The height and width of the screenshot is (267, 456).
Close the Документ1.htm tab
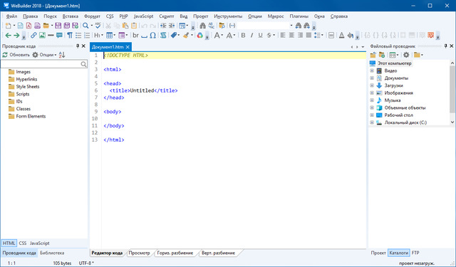coord(128,47)
